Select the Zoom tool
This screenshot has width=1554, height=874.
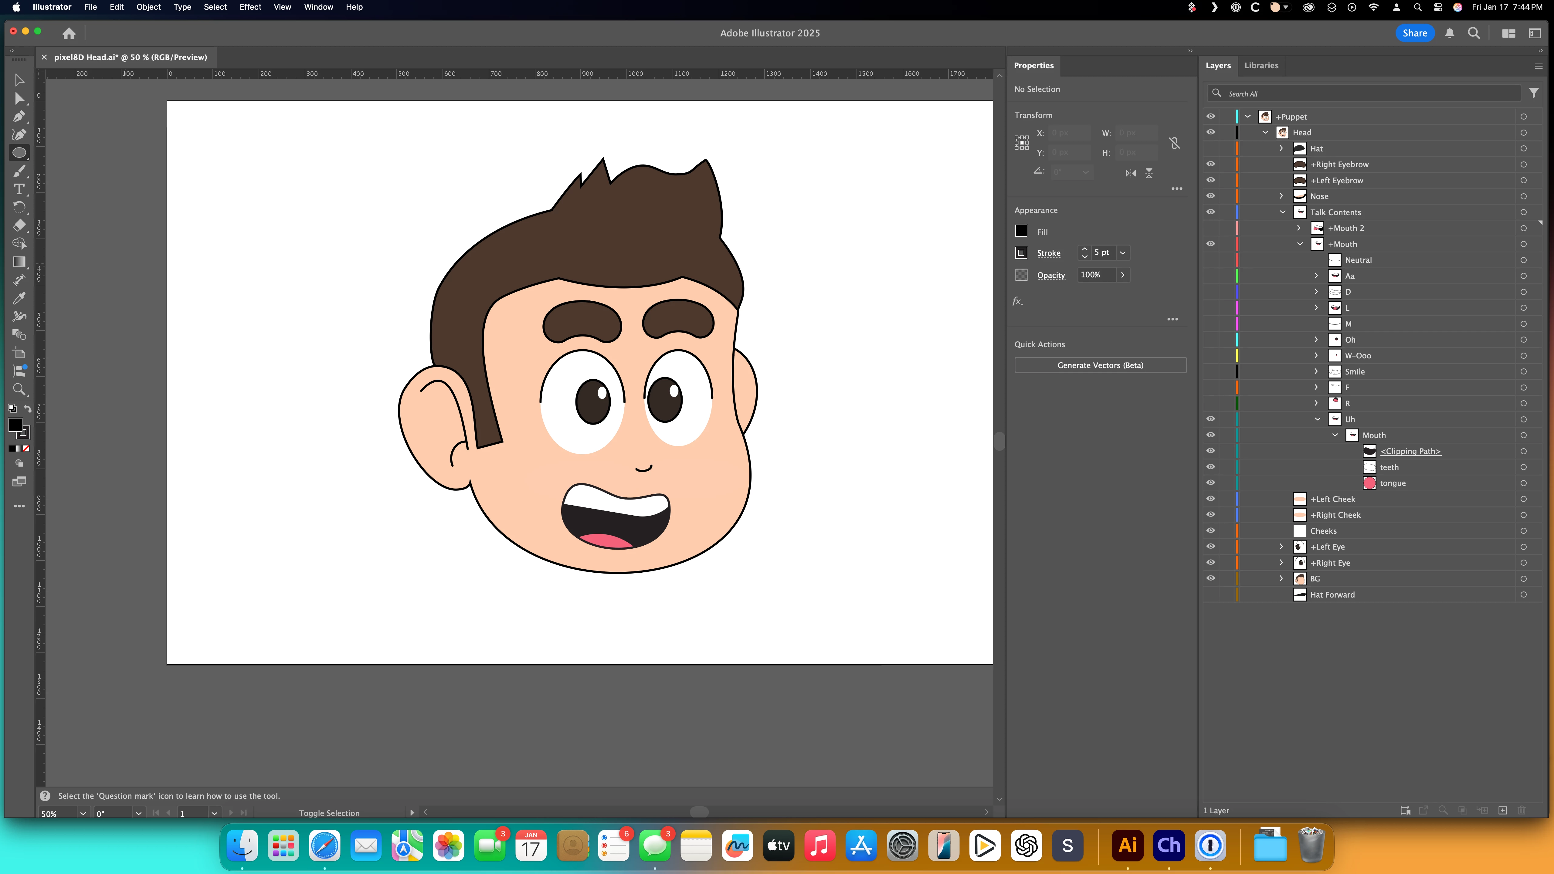[x=19, y=389]
